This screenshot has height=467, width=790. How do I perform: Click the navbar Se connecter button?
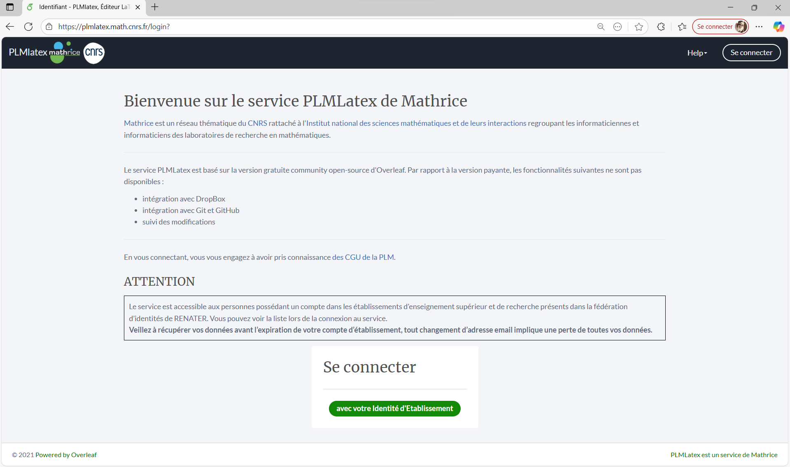[751, 53]
